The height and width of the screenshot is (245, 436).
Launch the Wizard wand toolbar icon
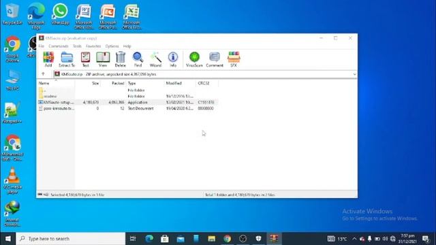(155, 59)
